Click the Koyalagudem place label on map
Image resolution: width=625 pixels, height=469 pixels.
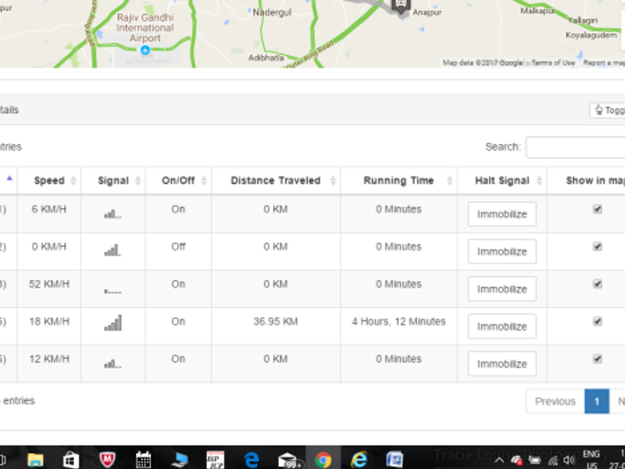click(x=591, y=35)
